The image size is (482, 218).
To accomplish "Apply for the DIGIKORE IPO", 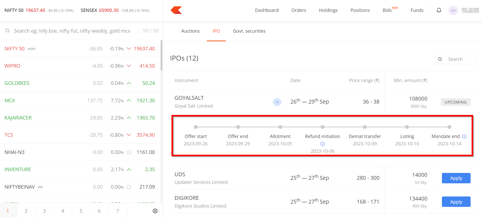I will tap(456, 202).
